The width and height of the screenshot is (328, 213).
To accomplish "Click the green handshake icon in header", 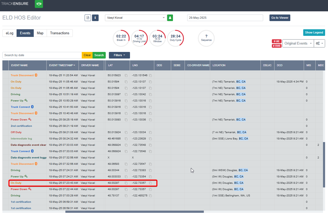I will pyautogui.click(x=39, y=4).
